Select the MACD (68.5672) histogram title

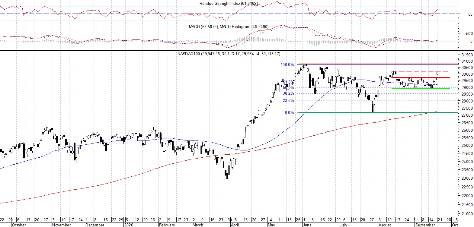(229, 27)
